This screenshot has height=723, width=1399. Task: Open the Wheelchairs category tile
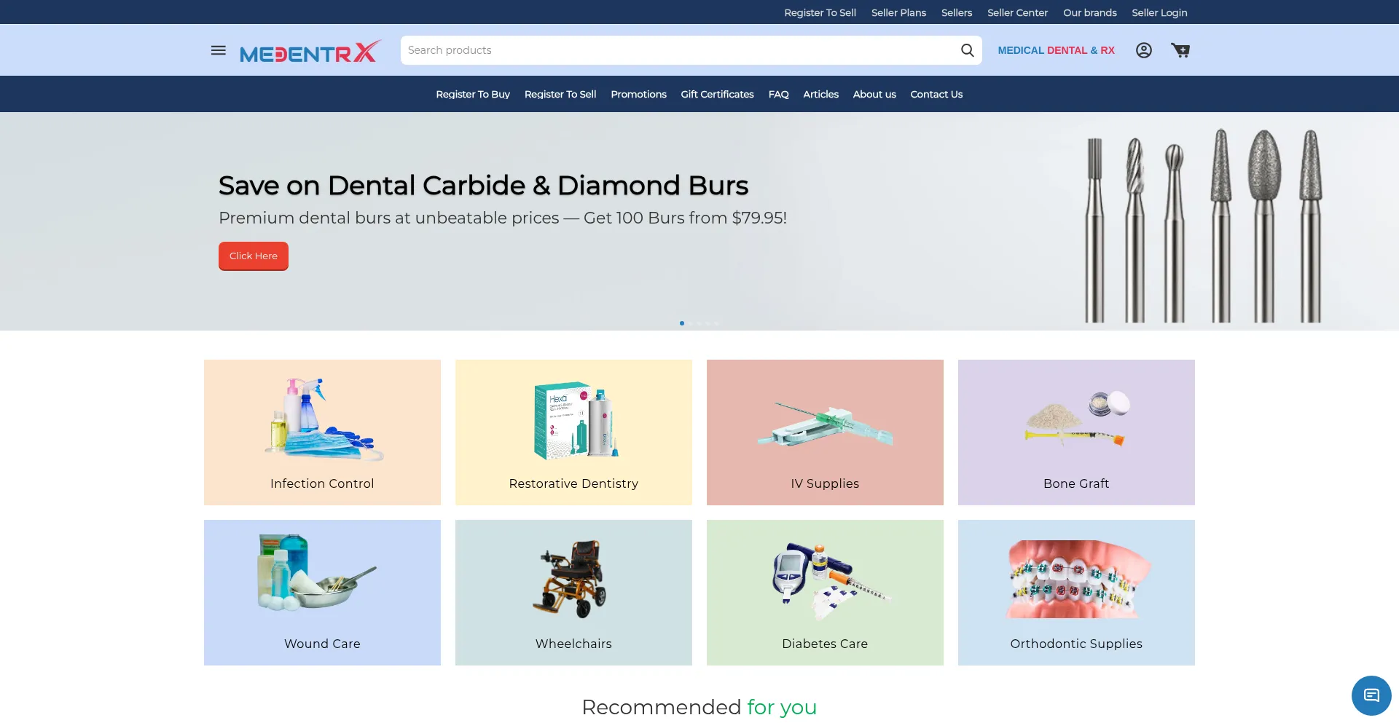[x=573, y=593]
